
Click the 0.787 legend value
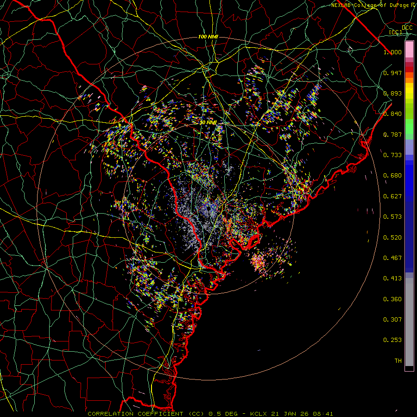click(392, 134)
